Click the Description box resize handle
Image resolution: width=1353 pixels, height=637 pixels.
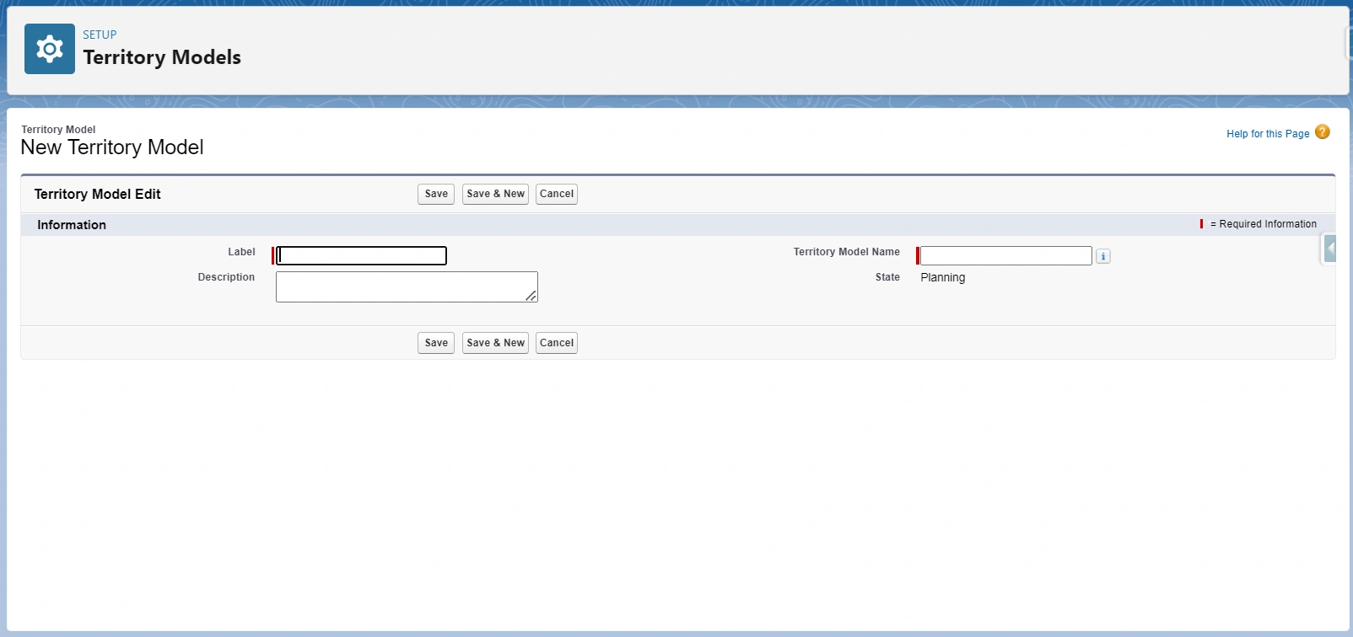pyautogui.click(x=531, y=296)
